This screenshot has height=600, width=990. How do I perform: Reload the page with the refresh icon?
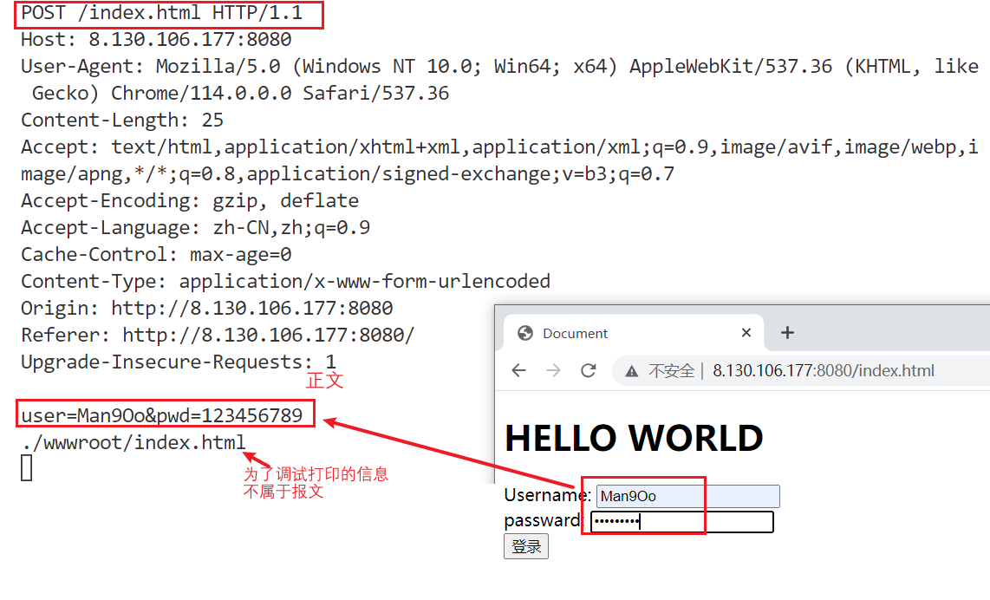[x=589, y=371]
